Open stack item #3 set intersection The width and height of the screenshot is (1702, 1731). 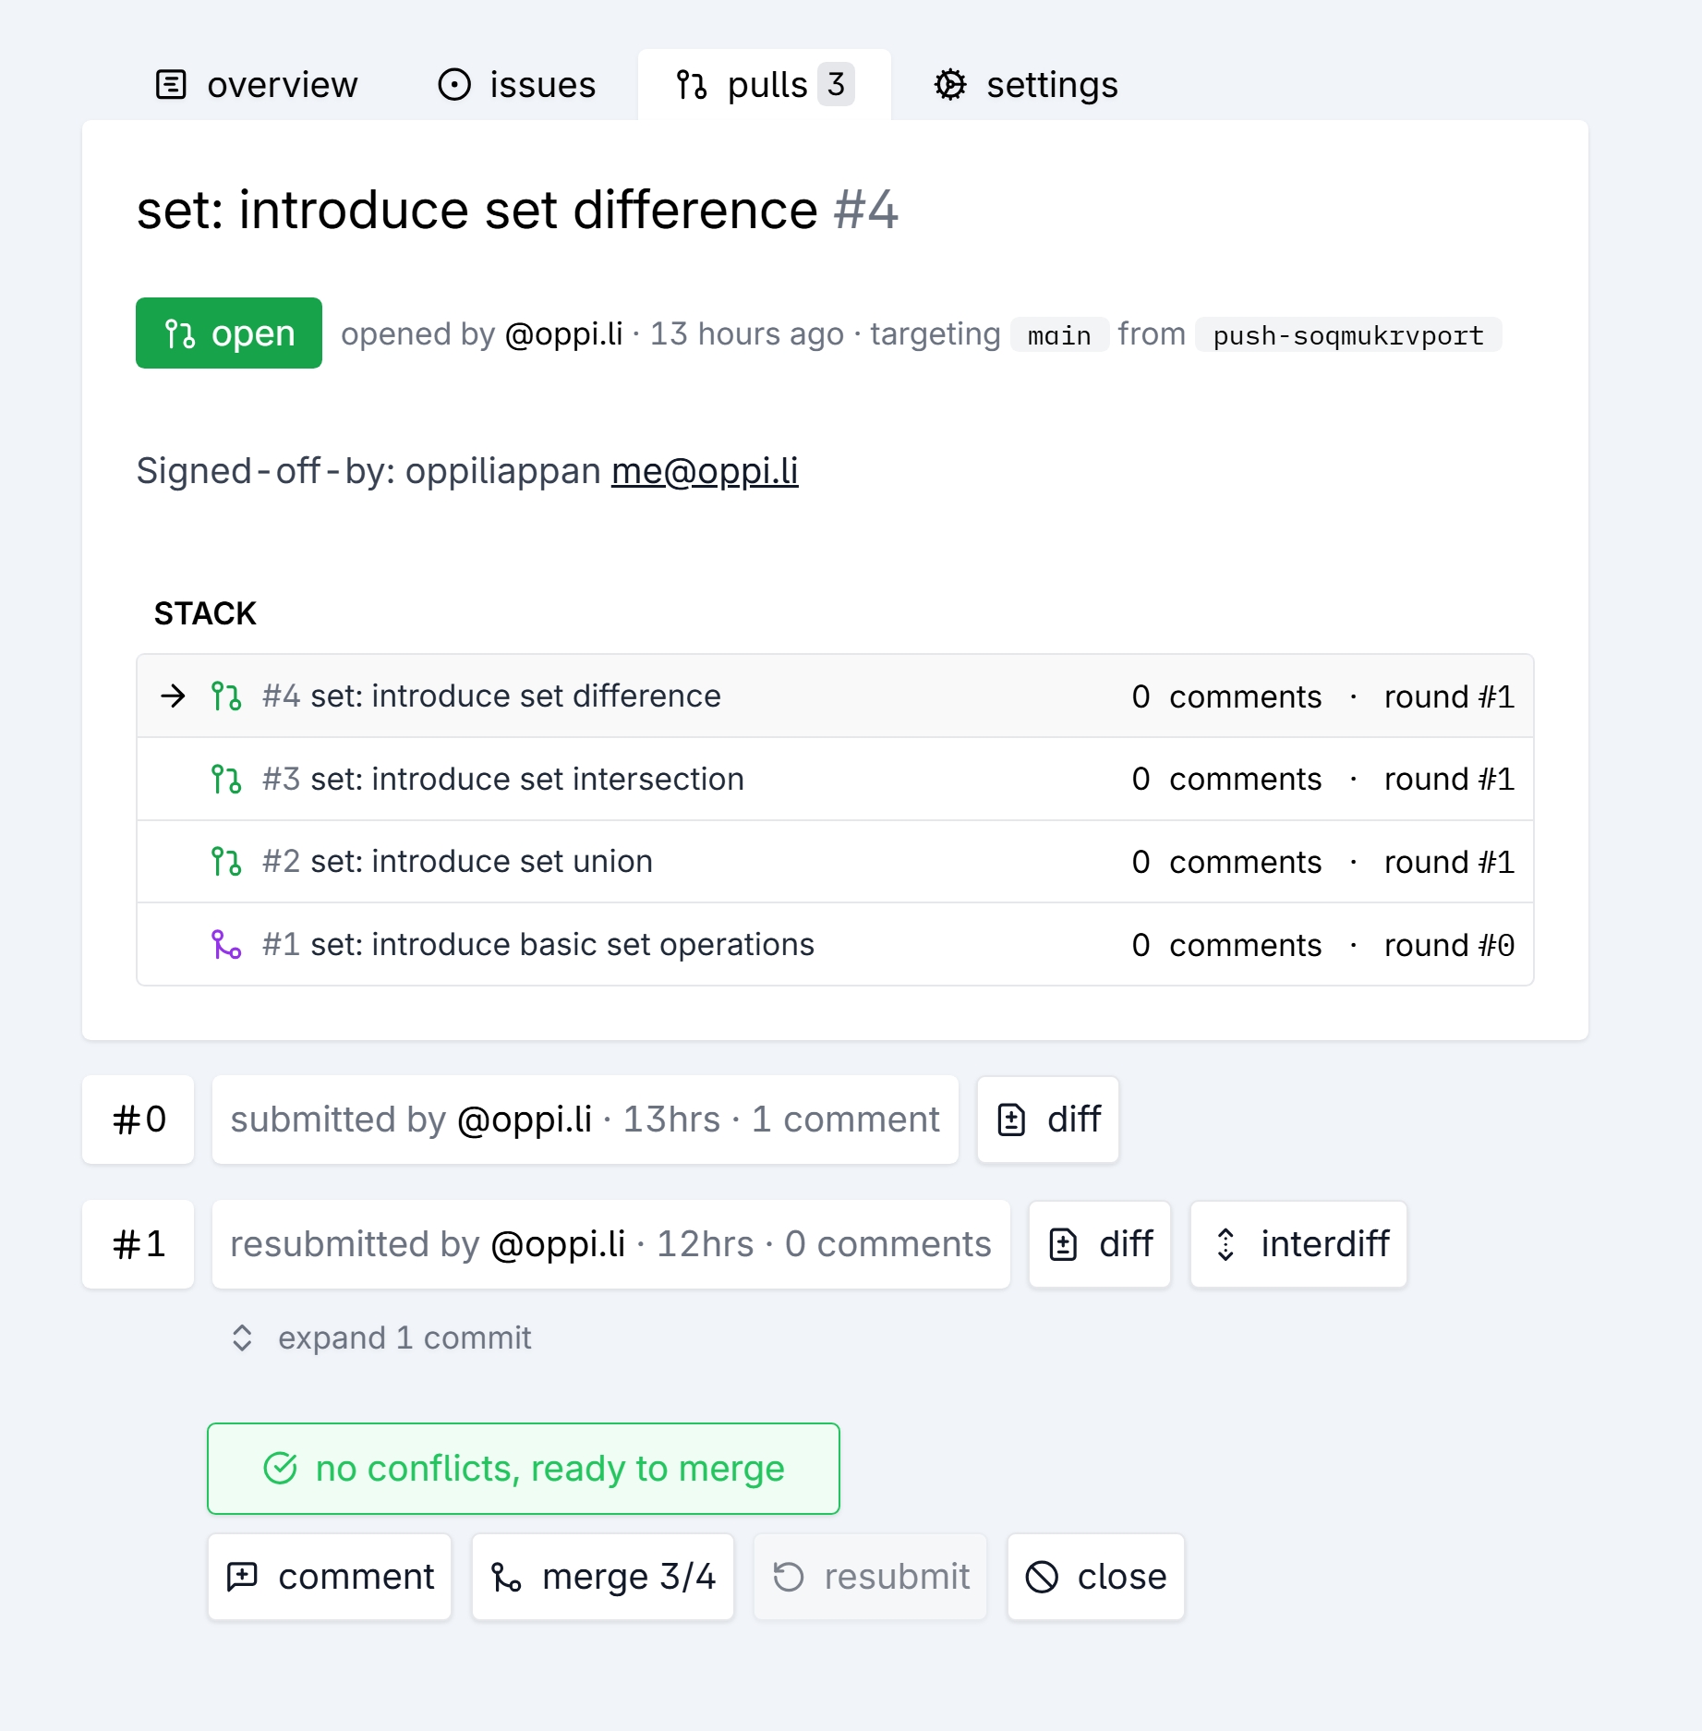(x=526, y=780)
